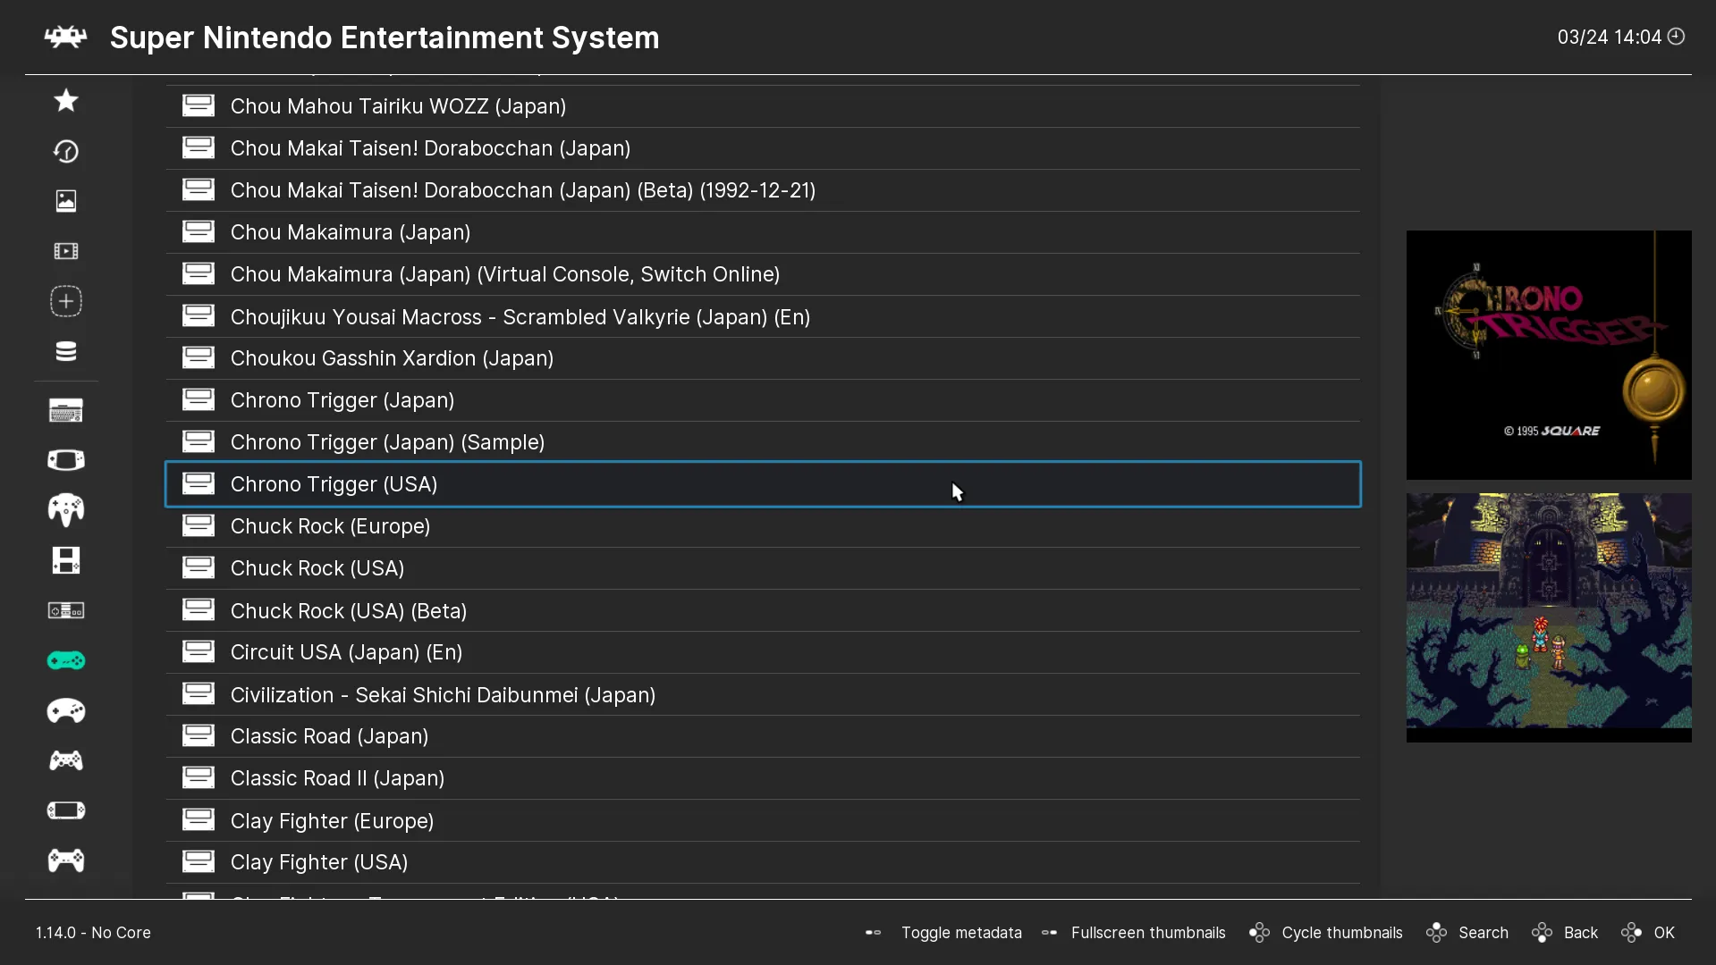This screenshot has width=1716, height=965.
Task: Click the Import Content plus icon
Action: tap(66, 301)
